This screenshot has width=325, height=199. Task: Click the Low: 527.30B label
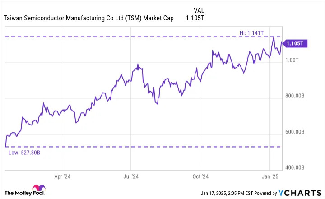point(24,153)
